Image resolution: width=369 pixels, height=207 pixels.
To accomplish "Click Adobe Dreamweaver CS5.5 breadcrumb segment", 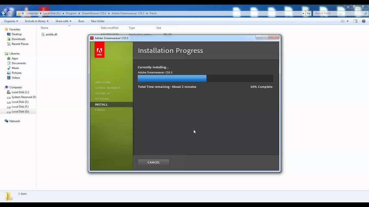I will [128, 13].
